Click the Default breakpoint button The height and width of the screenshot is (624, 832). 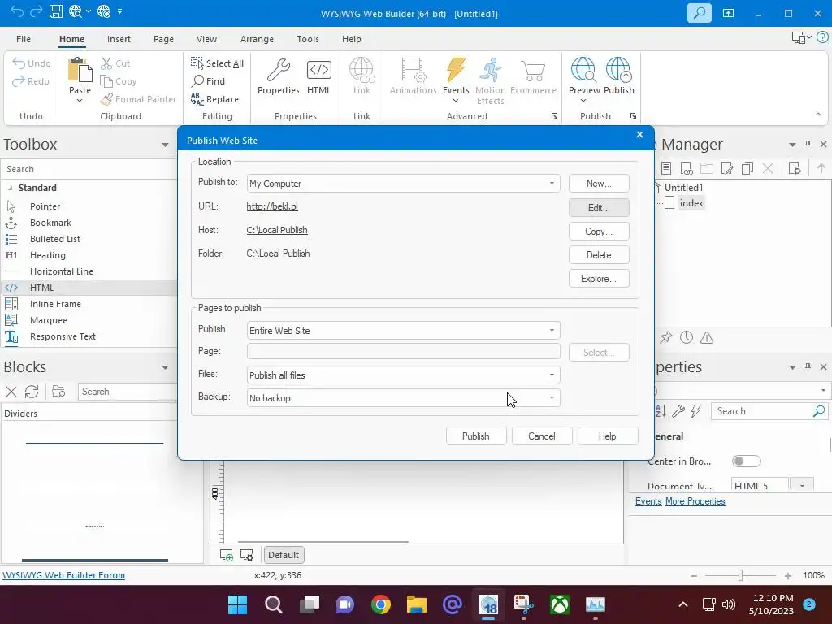pyautogui.click(x=284, y=555)
